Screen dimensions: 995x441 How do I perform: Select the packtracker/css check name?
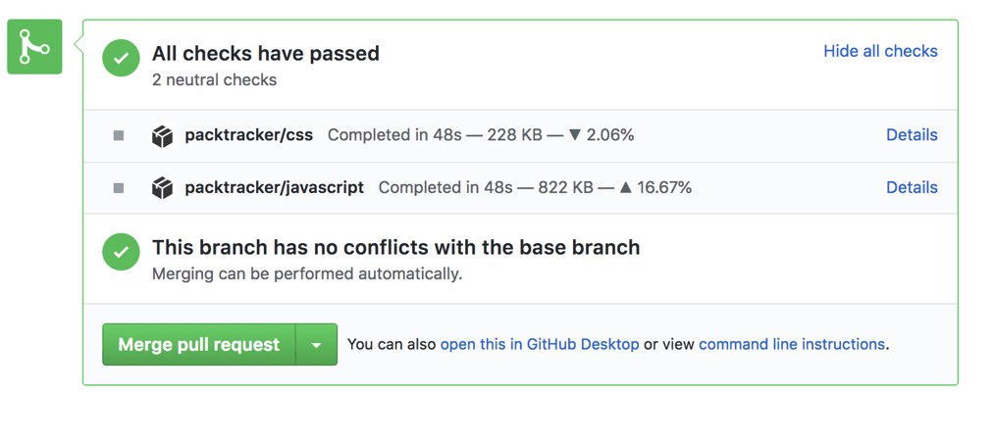click(249, 135)
